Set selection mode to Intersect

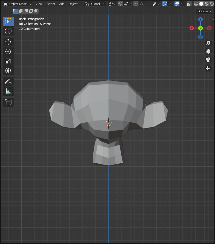pyautogui.click(x=36, y=11)
